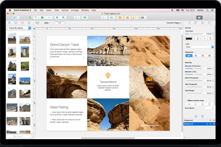221x147 pixels.
Task: Open the Document inspector tab
Action: tap(189, 23)
